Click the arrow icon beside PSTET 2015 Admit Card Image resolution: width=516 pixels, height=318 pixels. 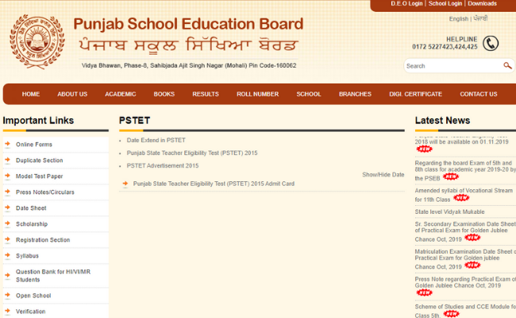(125, 184)
